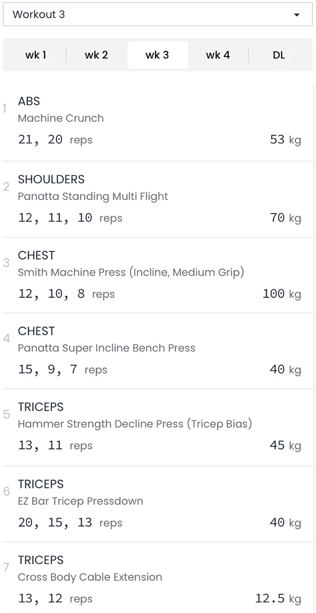Image resolution: width=316 pixels, height=613 pixels.
Task: Click the 20, 15, 13 reps value
Action: point(55,523)
